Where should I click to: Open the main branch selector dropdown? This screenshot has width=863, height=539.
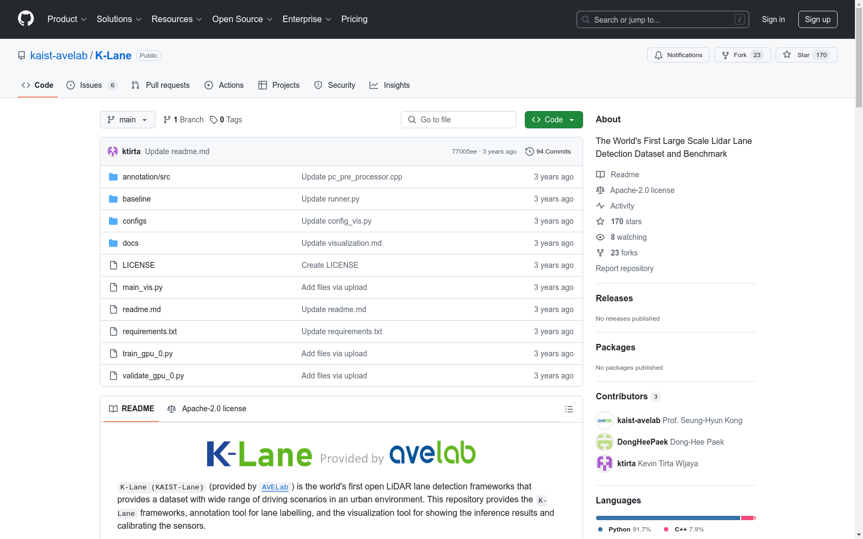tap(128, 120)
